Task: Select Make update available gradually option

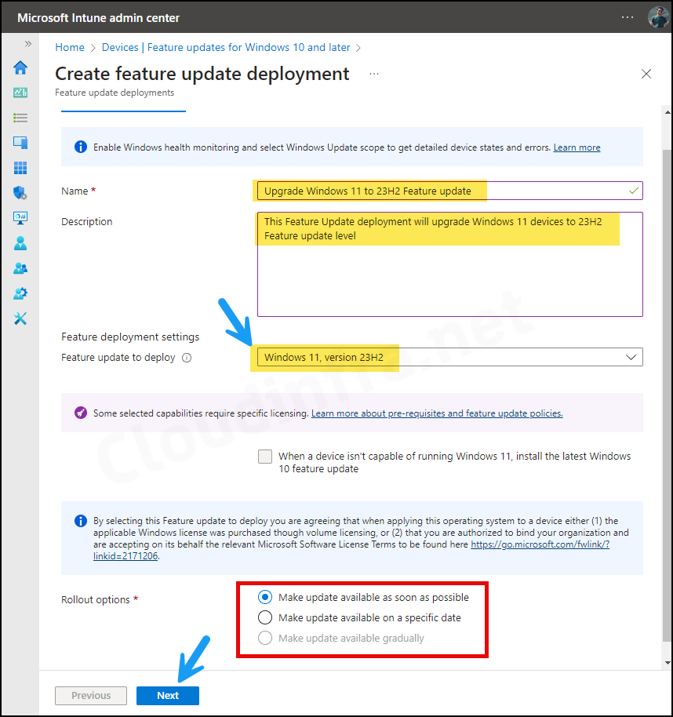Action: click(x=265, y=638)
